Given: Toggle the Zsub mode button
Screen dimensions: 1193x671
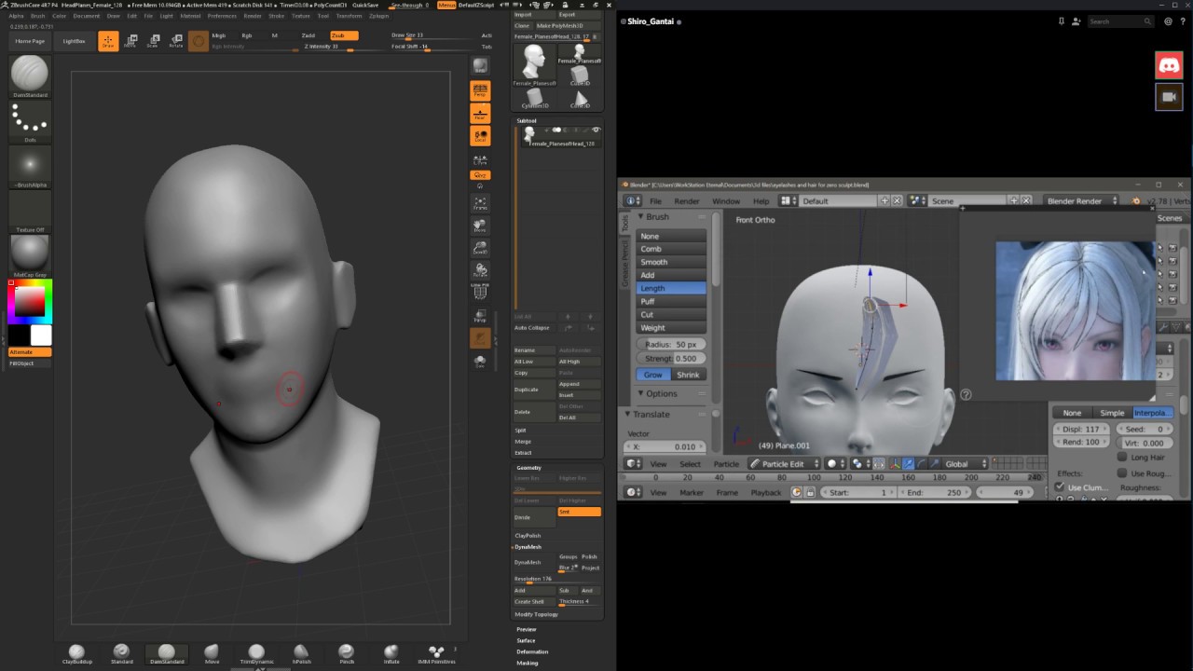Looking at the screenshot, I should [x=344, y=35].
